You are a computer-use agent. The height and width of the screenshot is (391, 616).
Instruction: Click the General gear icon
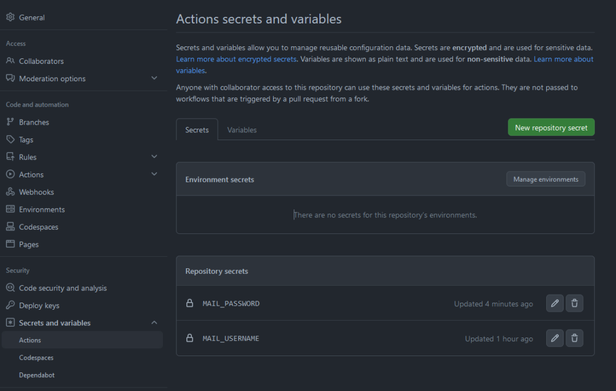click(x=10, y=17)
